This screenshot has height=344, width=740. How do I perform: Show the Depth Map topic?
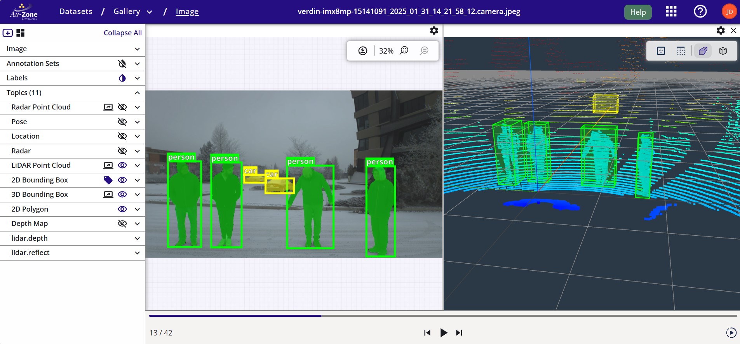122,224
